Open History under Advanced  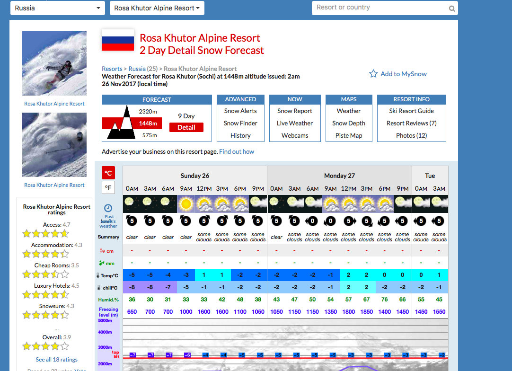click(241, 135)
